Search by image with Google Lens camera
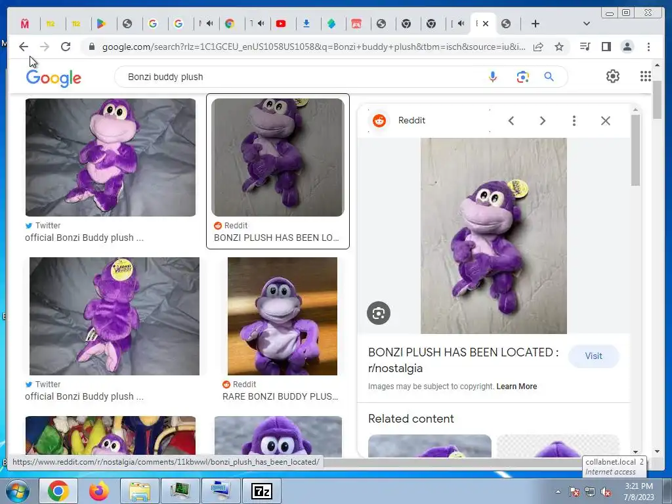This screenshot has height=504, width=672. [x=522, y=77]
